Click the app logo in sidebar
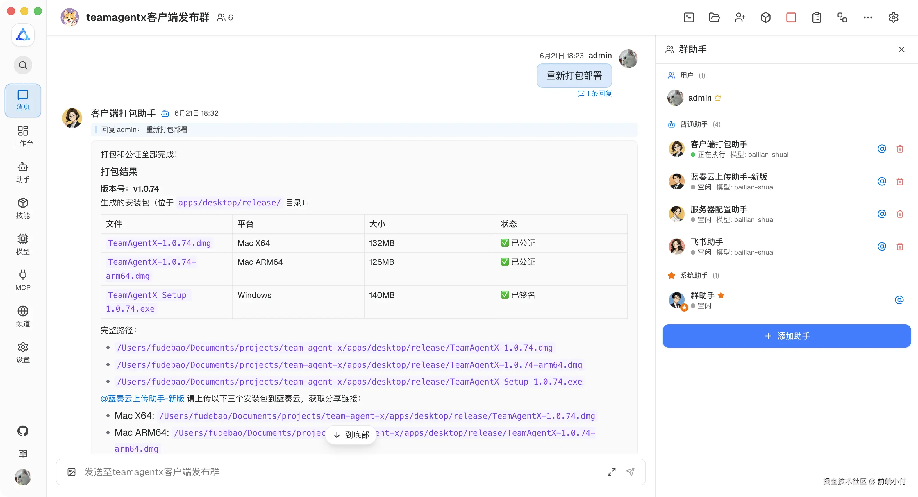This screenshot has width=918, height=497. 23,35
